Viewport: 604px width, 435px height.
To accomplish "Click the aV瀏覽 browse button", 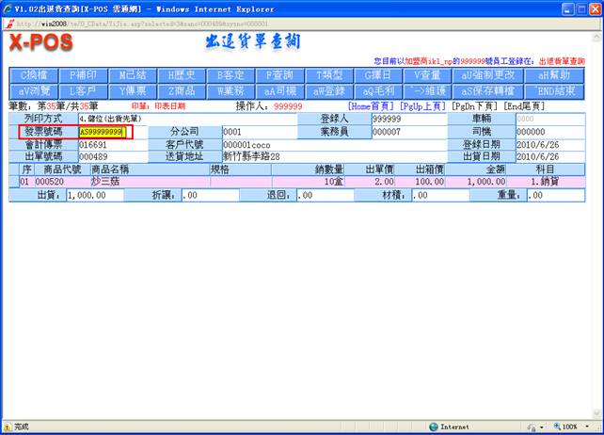I will [33, 90].
